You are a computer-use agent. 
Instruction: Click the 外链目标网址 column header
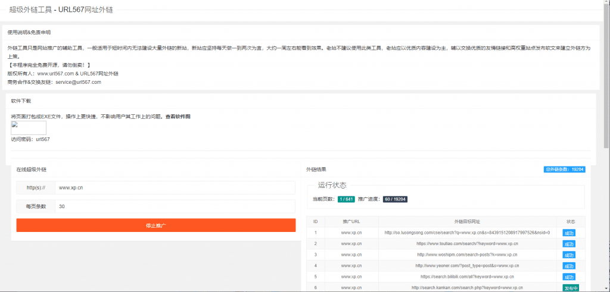[467, 221]
